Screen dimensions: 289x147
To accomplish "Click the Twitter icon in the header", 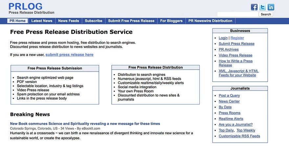I will click(x=263, y=7).
